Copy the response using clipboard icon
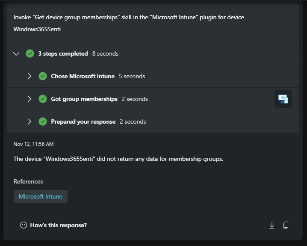307x246 pixels. [x=286, y=225]
